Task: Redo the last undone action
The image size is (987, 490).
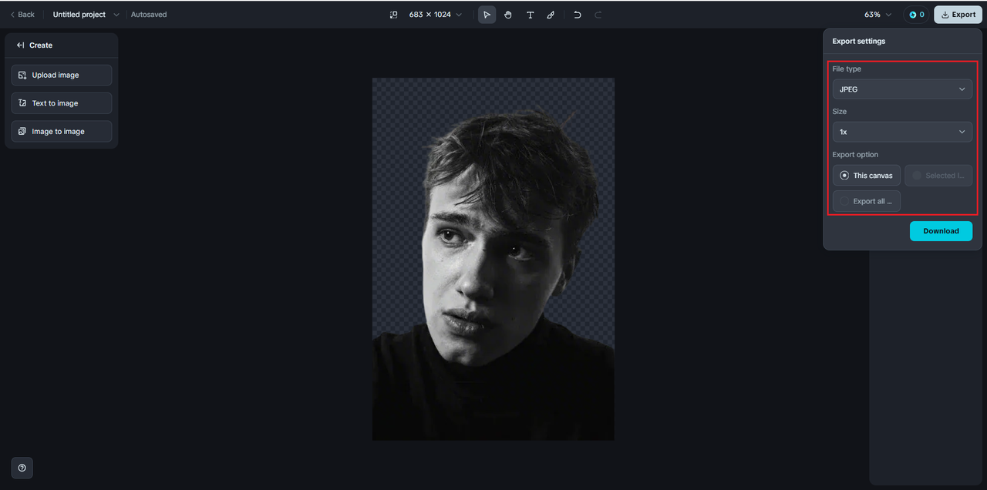Action: tap(598, 15)
